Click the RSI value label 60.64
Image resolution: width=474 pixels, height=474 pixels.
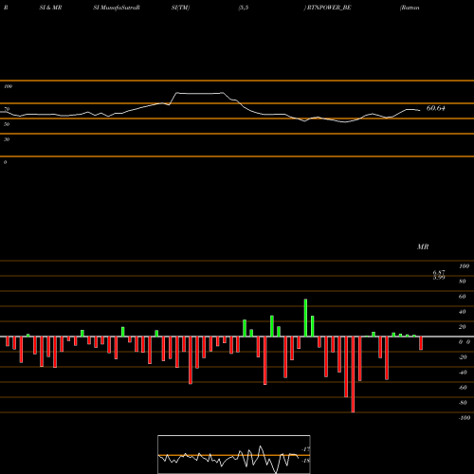click(x=436, y=108)
